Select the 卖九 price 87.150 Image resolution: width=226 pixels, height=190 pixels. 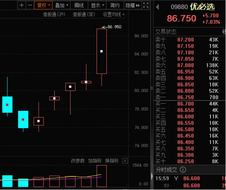[x=186, y=46]
